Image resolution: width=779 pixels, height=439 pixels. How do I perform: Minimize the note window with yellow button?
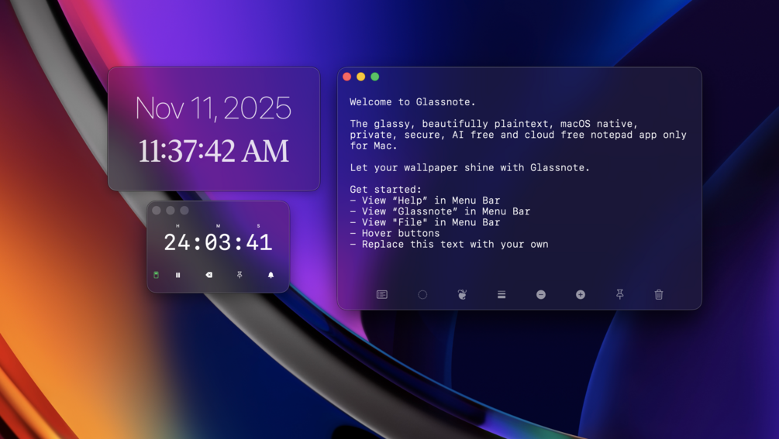click(x=360, y=77)
